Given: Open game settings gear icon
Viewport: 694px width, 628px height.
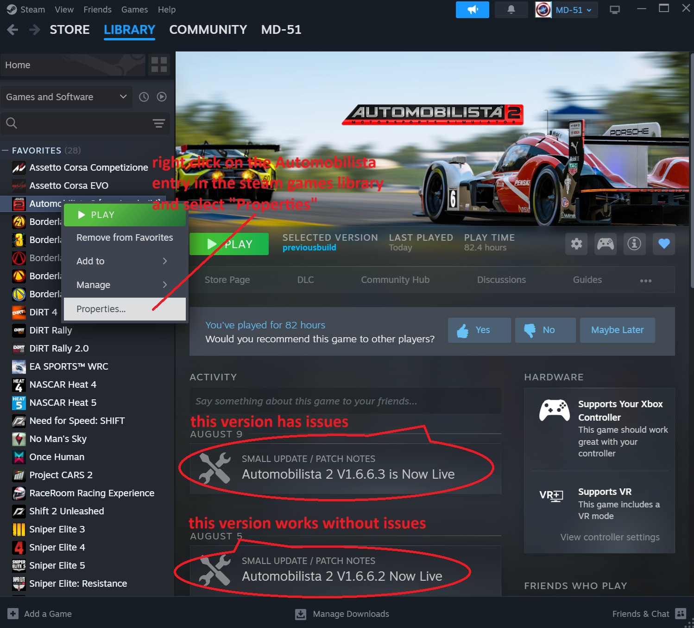Looking at the screenshot, I should [576, 244].
